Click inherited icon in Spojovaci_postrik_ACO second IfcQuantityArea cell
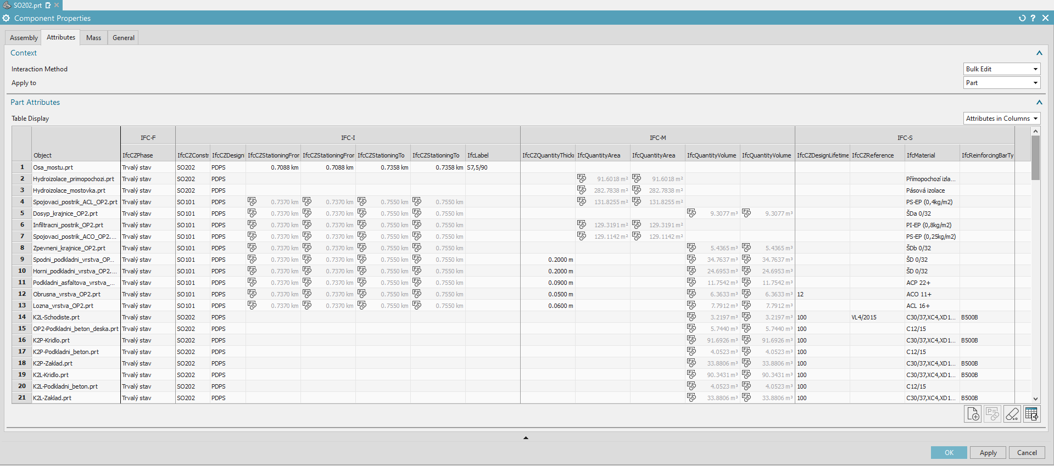The image size is (1054, 466). 637,236
